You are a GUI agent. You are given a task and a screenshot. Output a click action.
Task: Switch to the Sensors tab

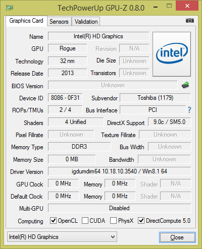(59, 22)
